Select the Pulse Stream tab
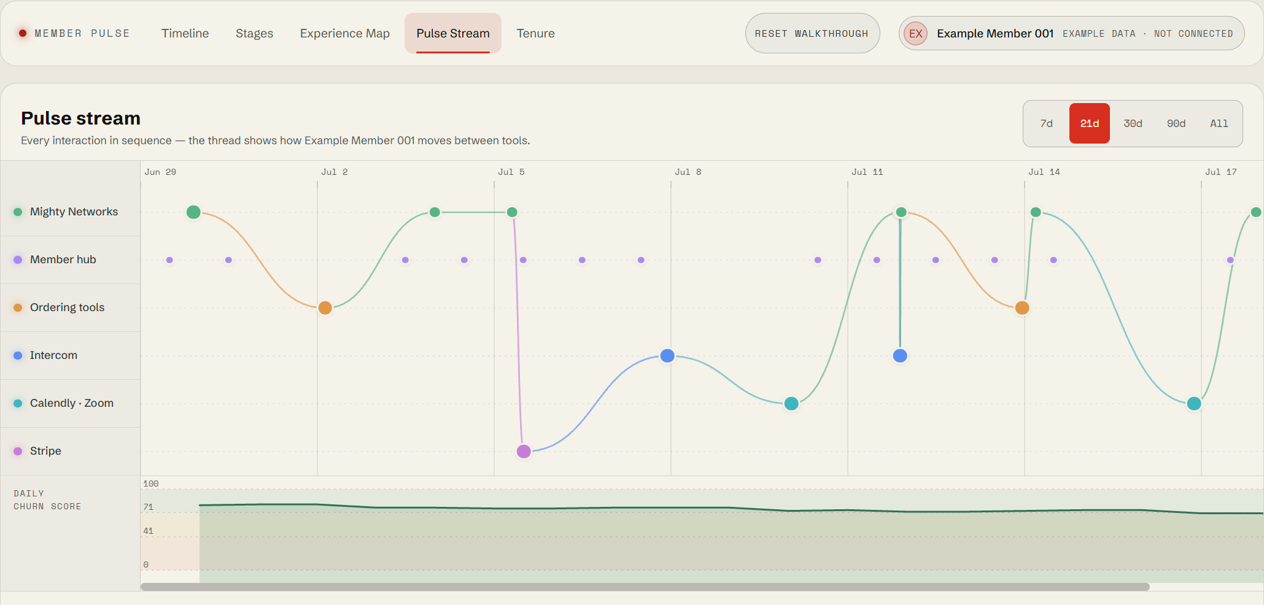This screenshot has width=1264, height=605. click(x=453, y=33)
